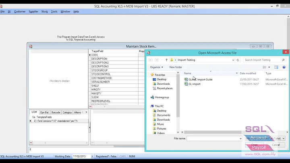
Task: Open the File menu
Action: pos(2,11)
